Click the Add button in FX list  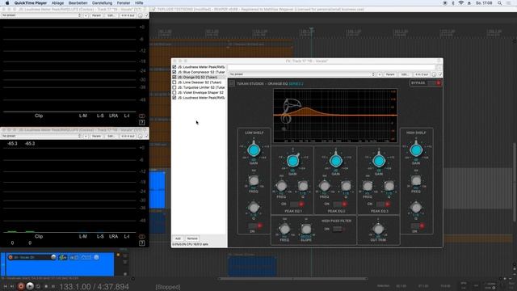[178, 238]
